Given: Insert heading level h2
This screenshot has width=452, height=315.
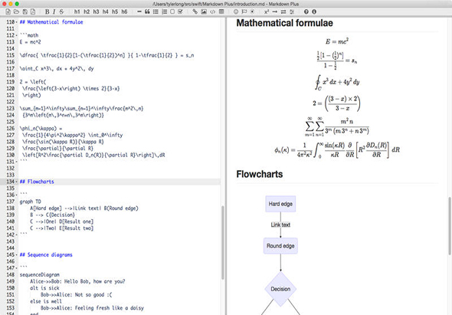Looking at the screenshot, I should point(87,11).
